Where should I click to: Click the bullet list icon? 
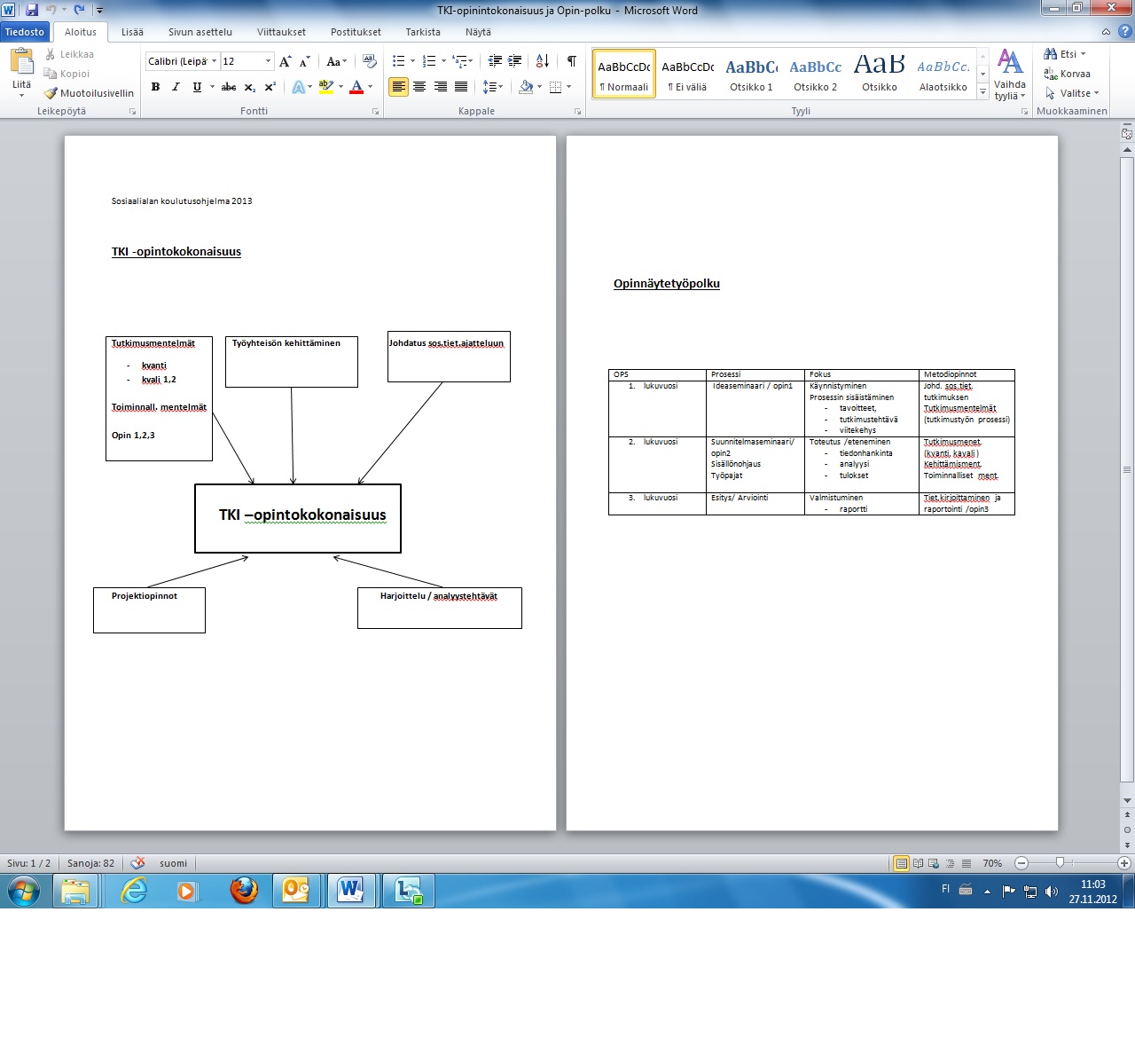point(398,61)
